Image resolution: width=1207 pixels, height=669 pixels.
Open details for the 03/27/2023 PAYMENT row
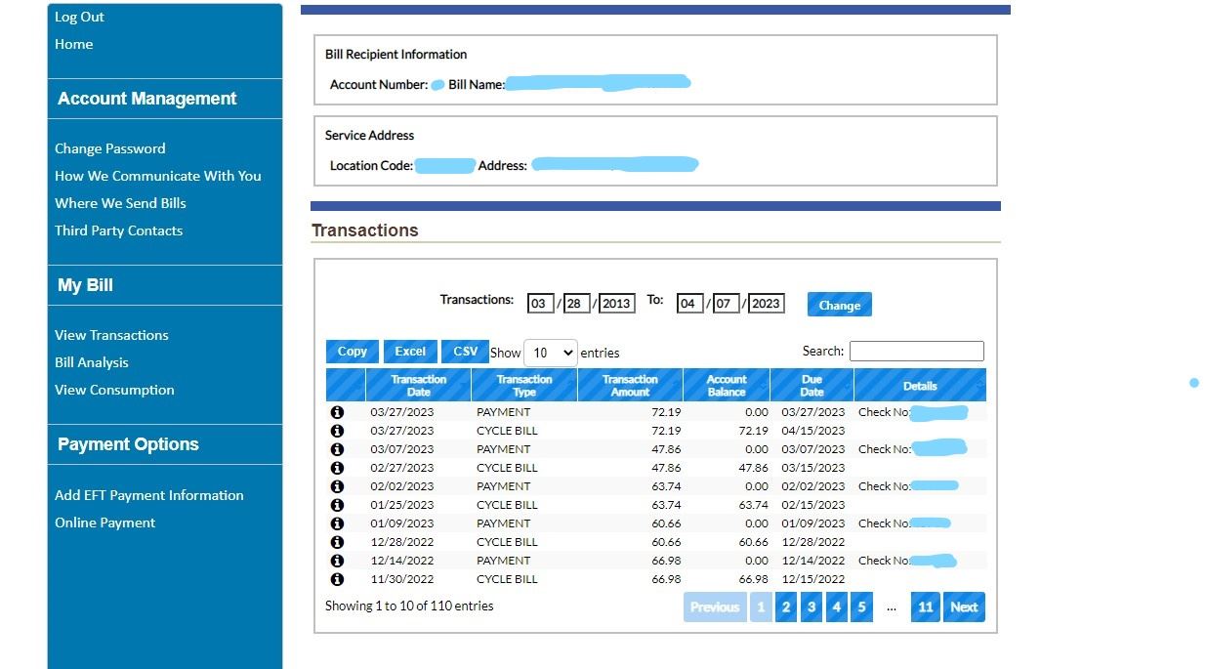click(x=337, y=411)
